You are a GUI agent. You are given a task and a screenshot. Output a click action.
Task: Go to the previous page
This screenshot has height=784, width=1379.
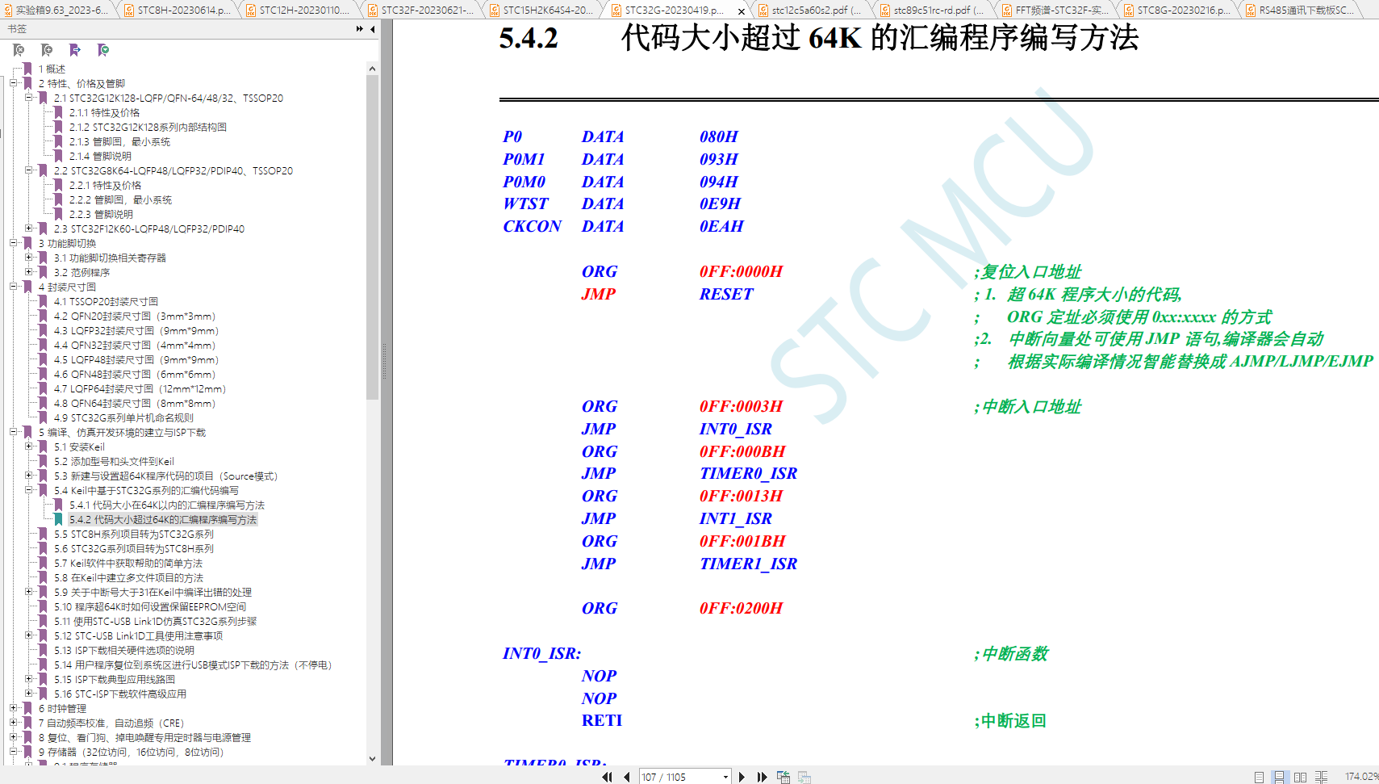click(627, 777)
